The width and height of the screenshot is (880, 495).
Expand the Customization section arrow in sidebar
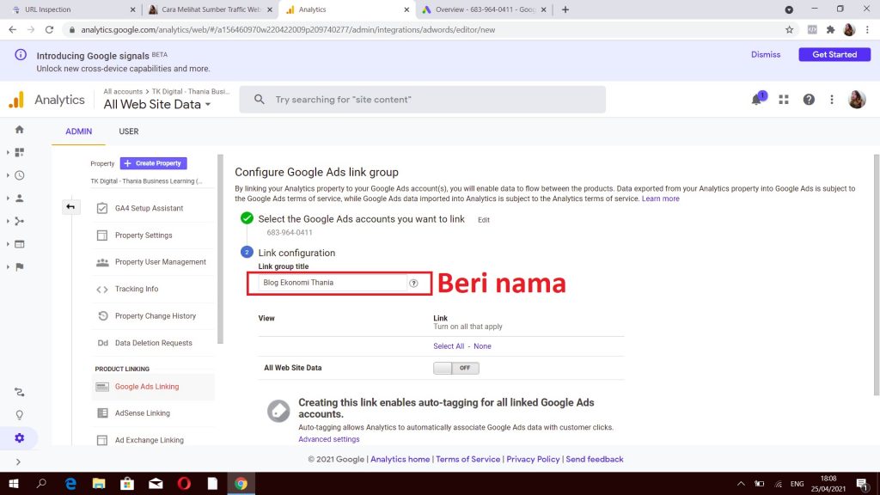click(x=8, y=152)
